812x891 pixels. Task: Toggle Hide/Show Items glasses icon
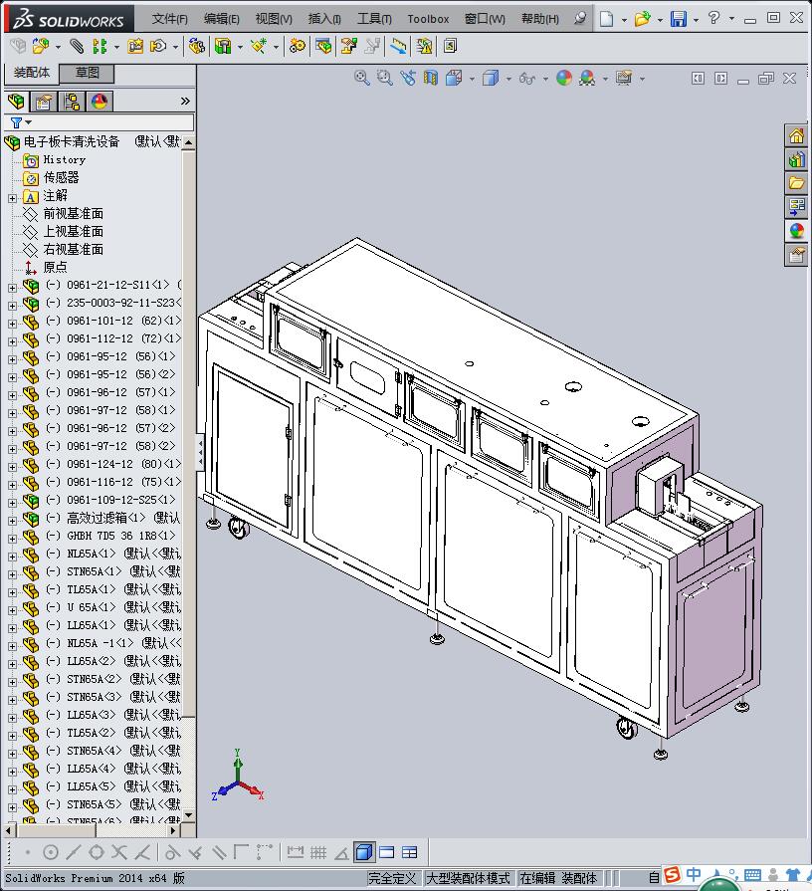tap(527, 78)
